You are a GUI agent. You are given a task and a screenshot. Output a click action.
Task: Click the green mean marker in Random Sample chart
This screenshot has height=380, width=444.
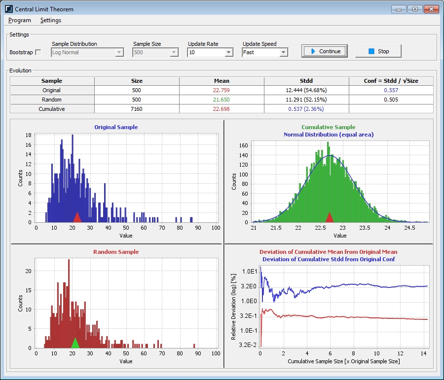click(x=75, y=343)
